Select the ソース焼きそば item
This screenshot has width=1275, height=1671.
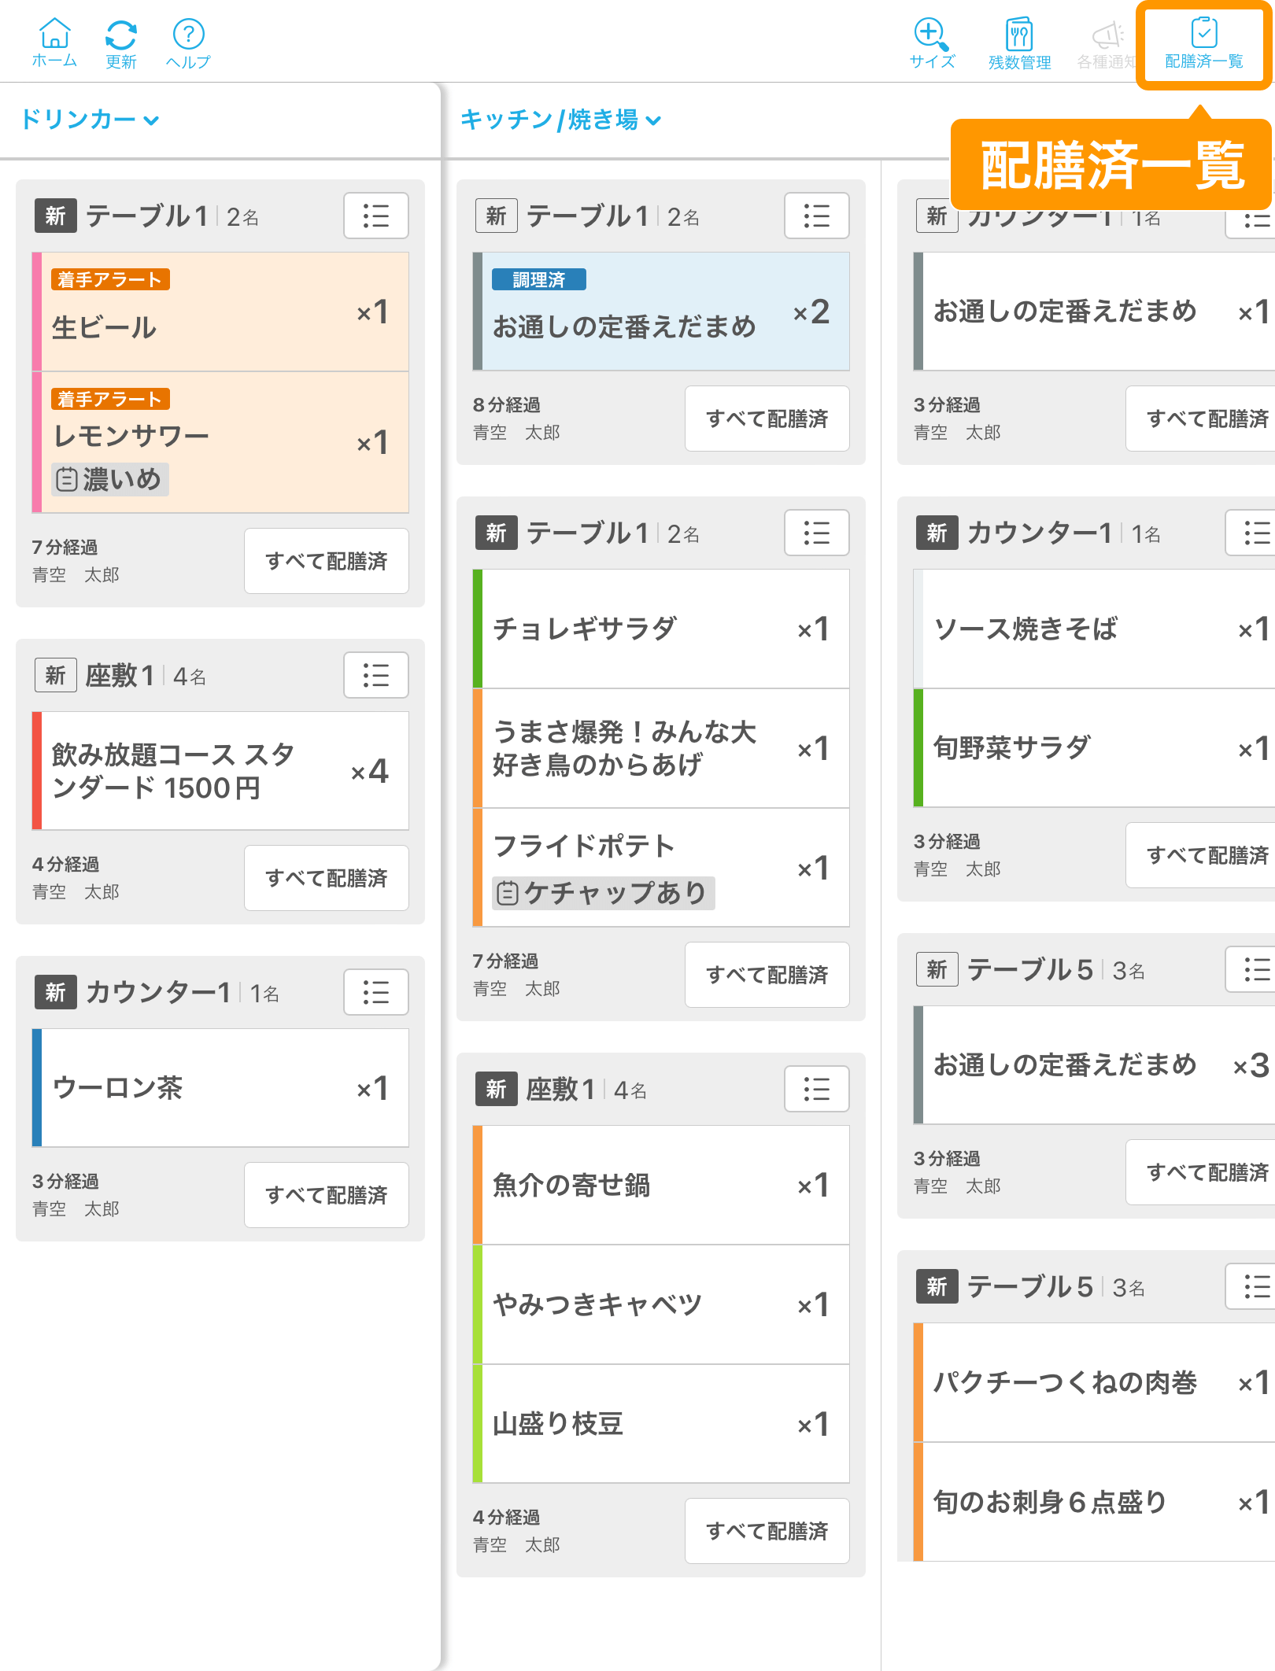pos(1094,629)
